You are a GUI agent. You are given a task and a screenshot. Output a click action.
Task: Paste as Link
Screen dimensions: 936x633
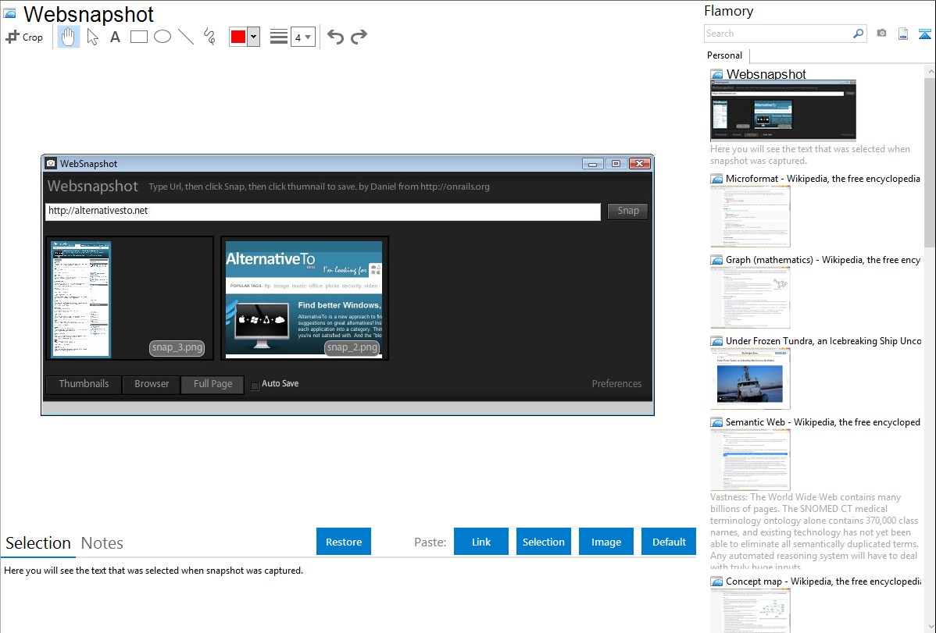[x=481, y=542]
